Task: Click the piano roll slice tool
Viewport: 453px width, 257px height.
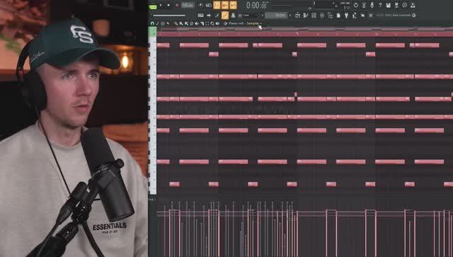Action: (202, 23)
